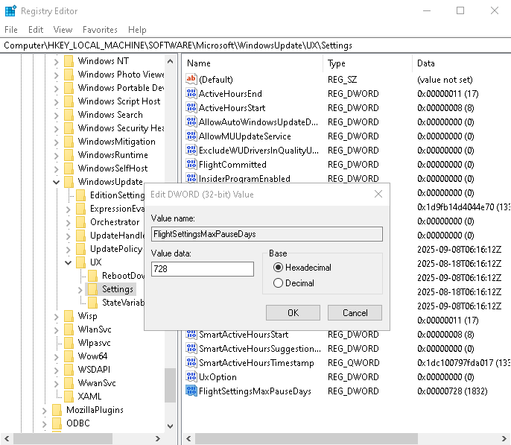Viewport: 511px width, 445px height.
Task: Click the UX folder icon
Action: point(80,262)
